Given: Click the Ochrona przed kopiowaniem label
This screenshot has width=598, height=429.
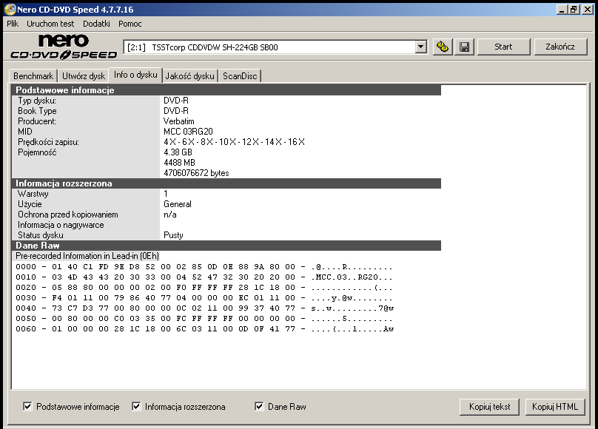Looking at the screenshot, I should [x=68, y=214].
